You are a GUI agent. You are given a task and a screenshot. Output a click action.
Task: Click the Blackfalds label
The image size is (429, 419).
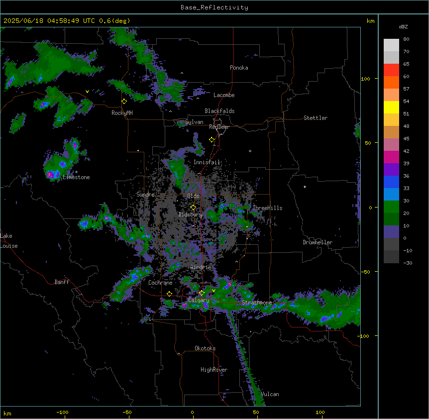click(219, 111)
